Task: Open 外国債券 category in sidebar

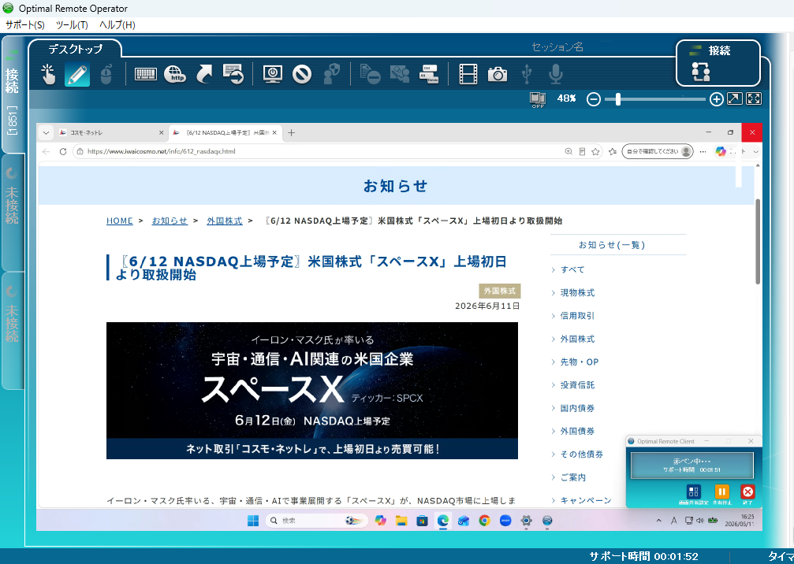Action: point(577,431)
